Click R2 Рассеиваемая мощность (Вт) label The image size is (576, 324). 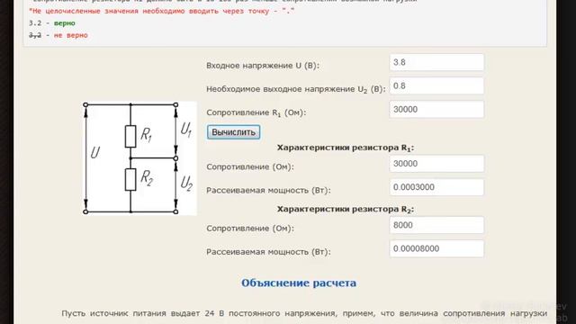(x=268, y=252)
